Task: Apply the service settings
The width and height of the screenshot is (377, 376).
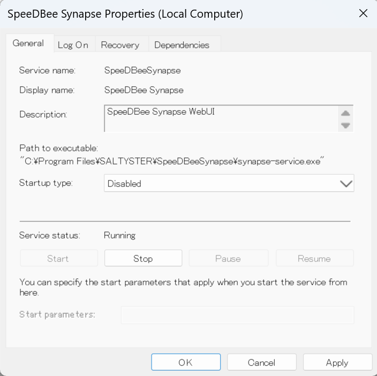Action: (x=337, y=363)
